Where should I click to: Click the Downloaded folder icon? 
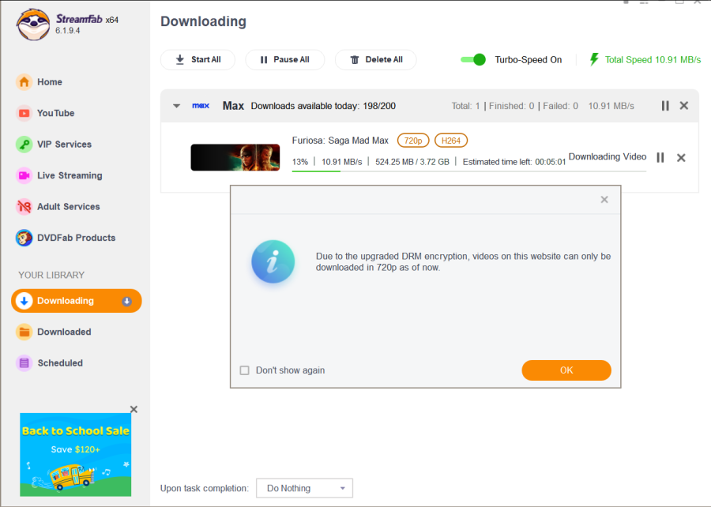pos(24,332)
